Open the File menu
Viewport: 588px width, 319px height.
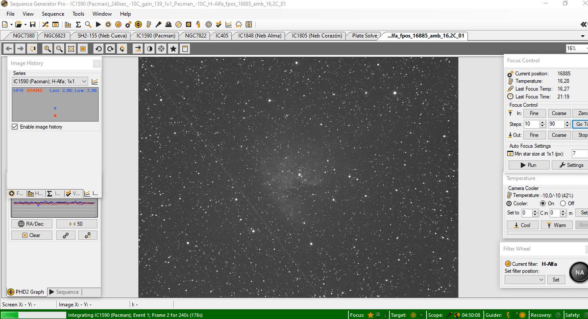(x=10, y=14)
